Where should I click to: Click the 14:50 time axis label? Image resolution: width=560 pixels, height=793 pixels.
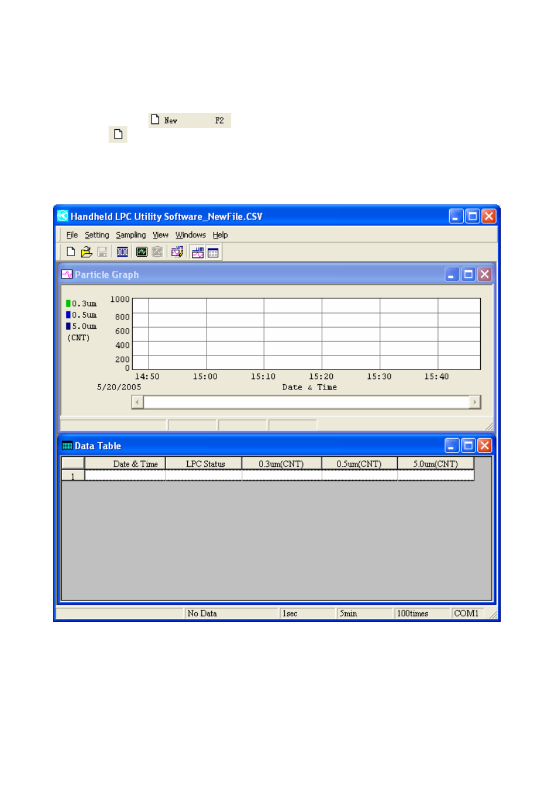pos(147,377)
